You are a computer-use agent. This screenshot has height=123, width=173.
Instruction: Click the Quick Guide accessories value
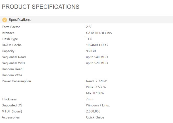pos(95,117)
